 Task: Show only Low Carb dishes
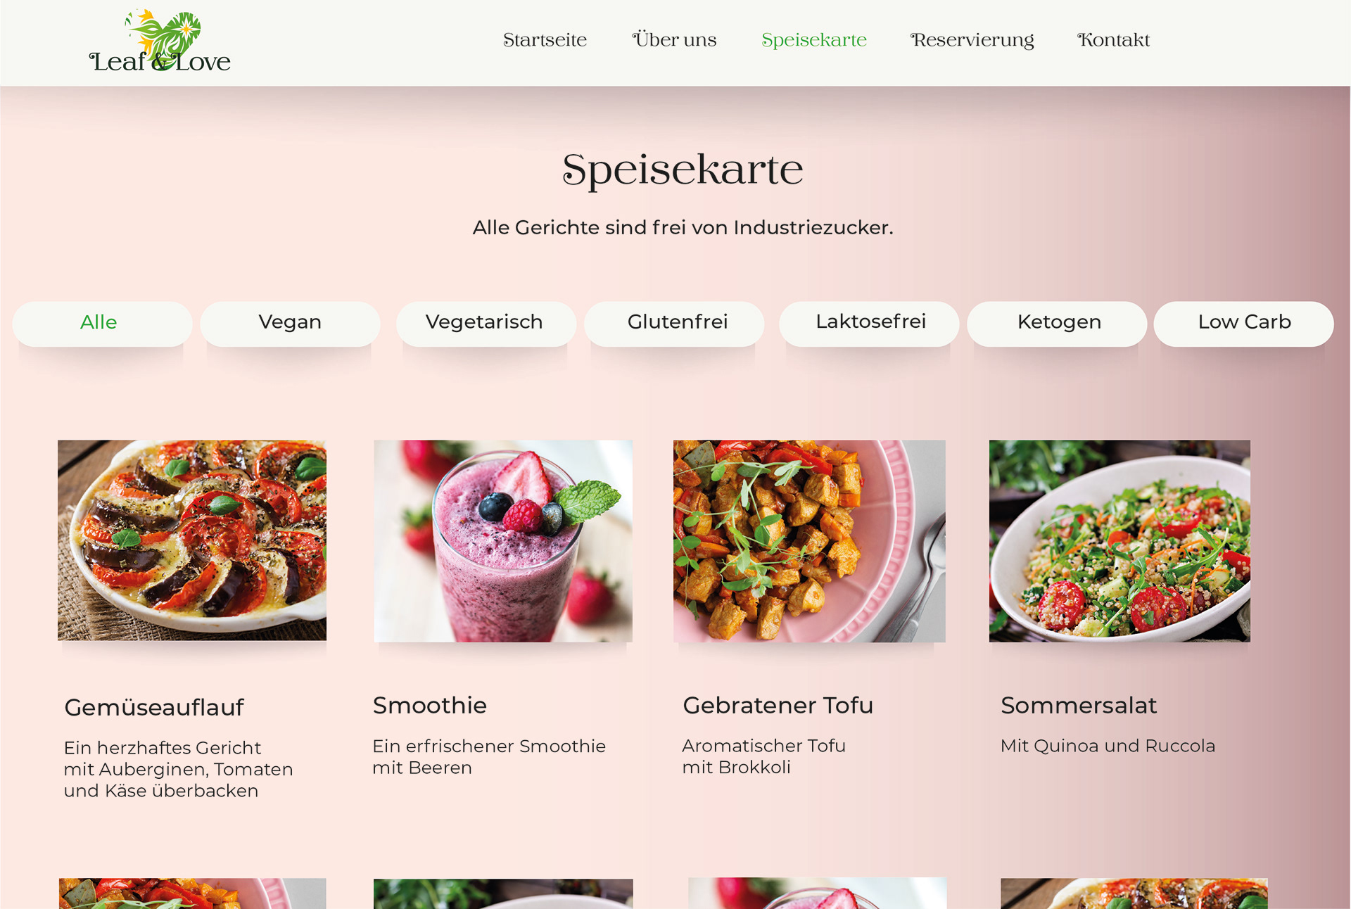coord(1243,324)
